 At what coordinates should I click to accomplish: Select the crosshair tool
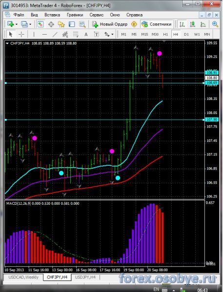(x=21, y=34)
